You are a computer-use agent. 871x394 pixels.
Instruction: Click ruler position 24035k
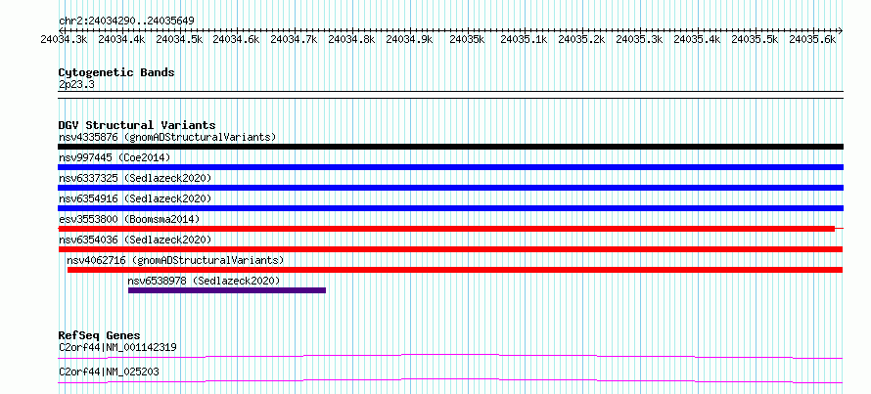467,39
